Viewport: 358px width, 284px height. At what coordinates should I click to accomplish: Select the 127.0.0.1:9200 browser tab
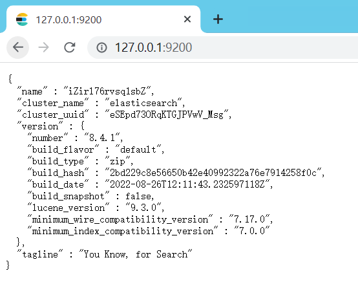(x=103, y=19)
